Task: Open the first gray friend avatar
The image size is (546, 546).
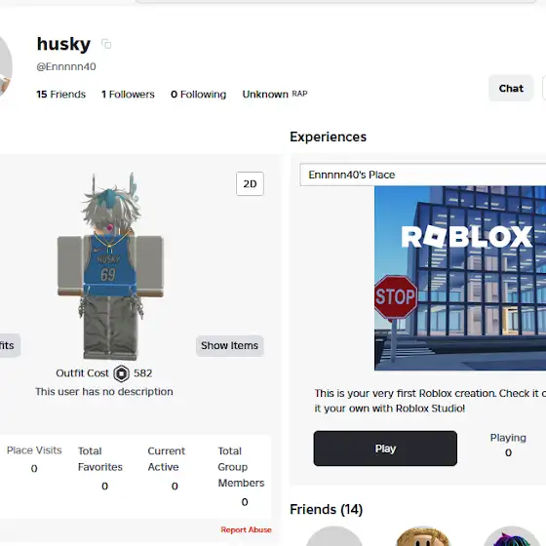Action: pos(334,536)
